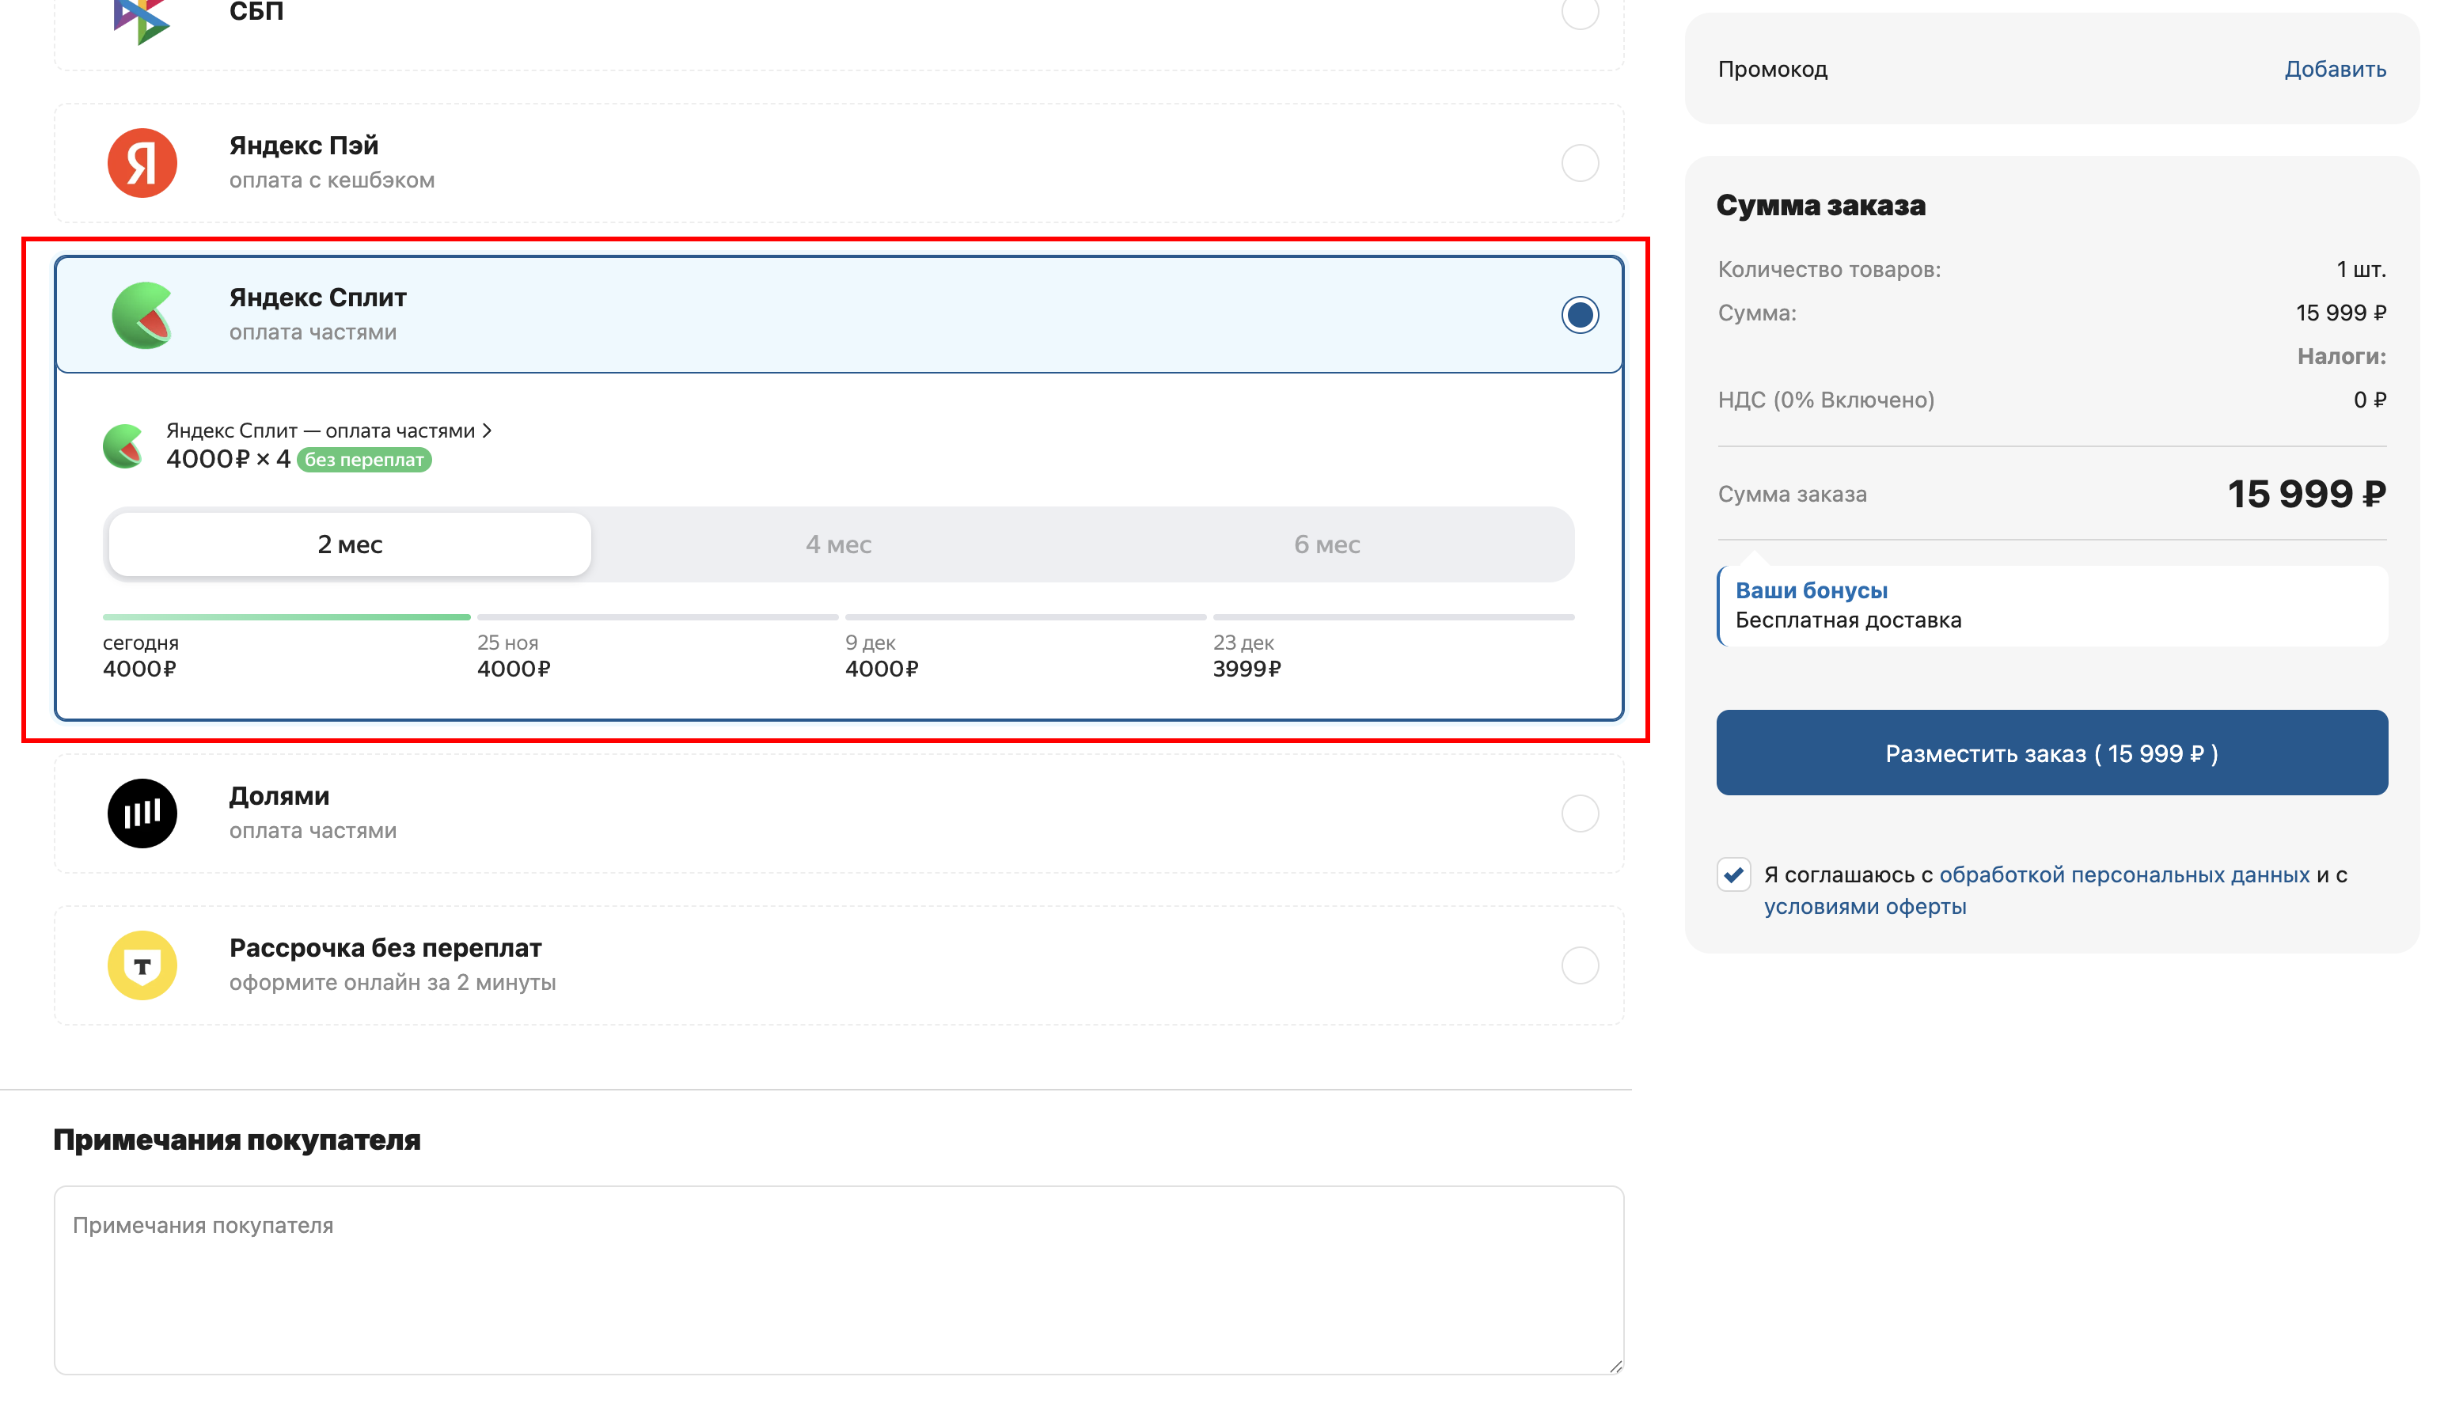This screenshot has width=2463, height=1407.
Task: Click into the buyer notes text field
Action: (837, 1280)
